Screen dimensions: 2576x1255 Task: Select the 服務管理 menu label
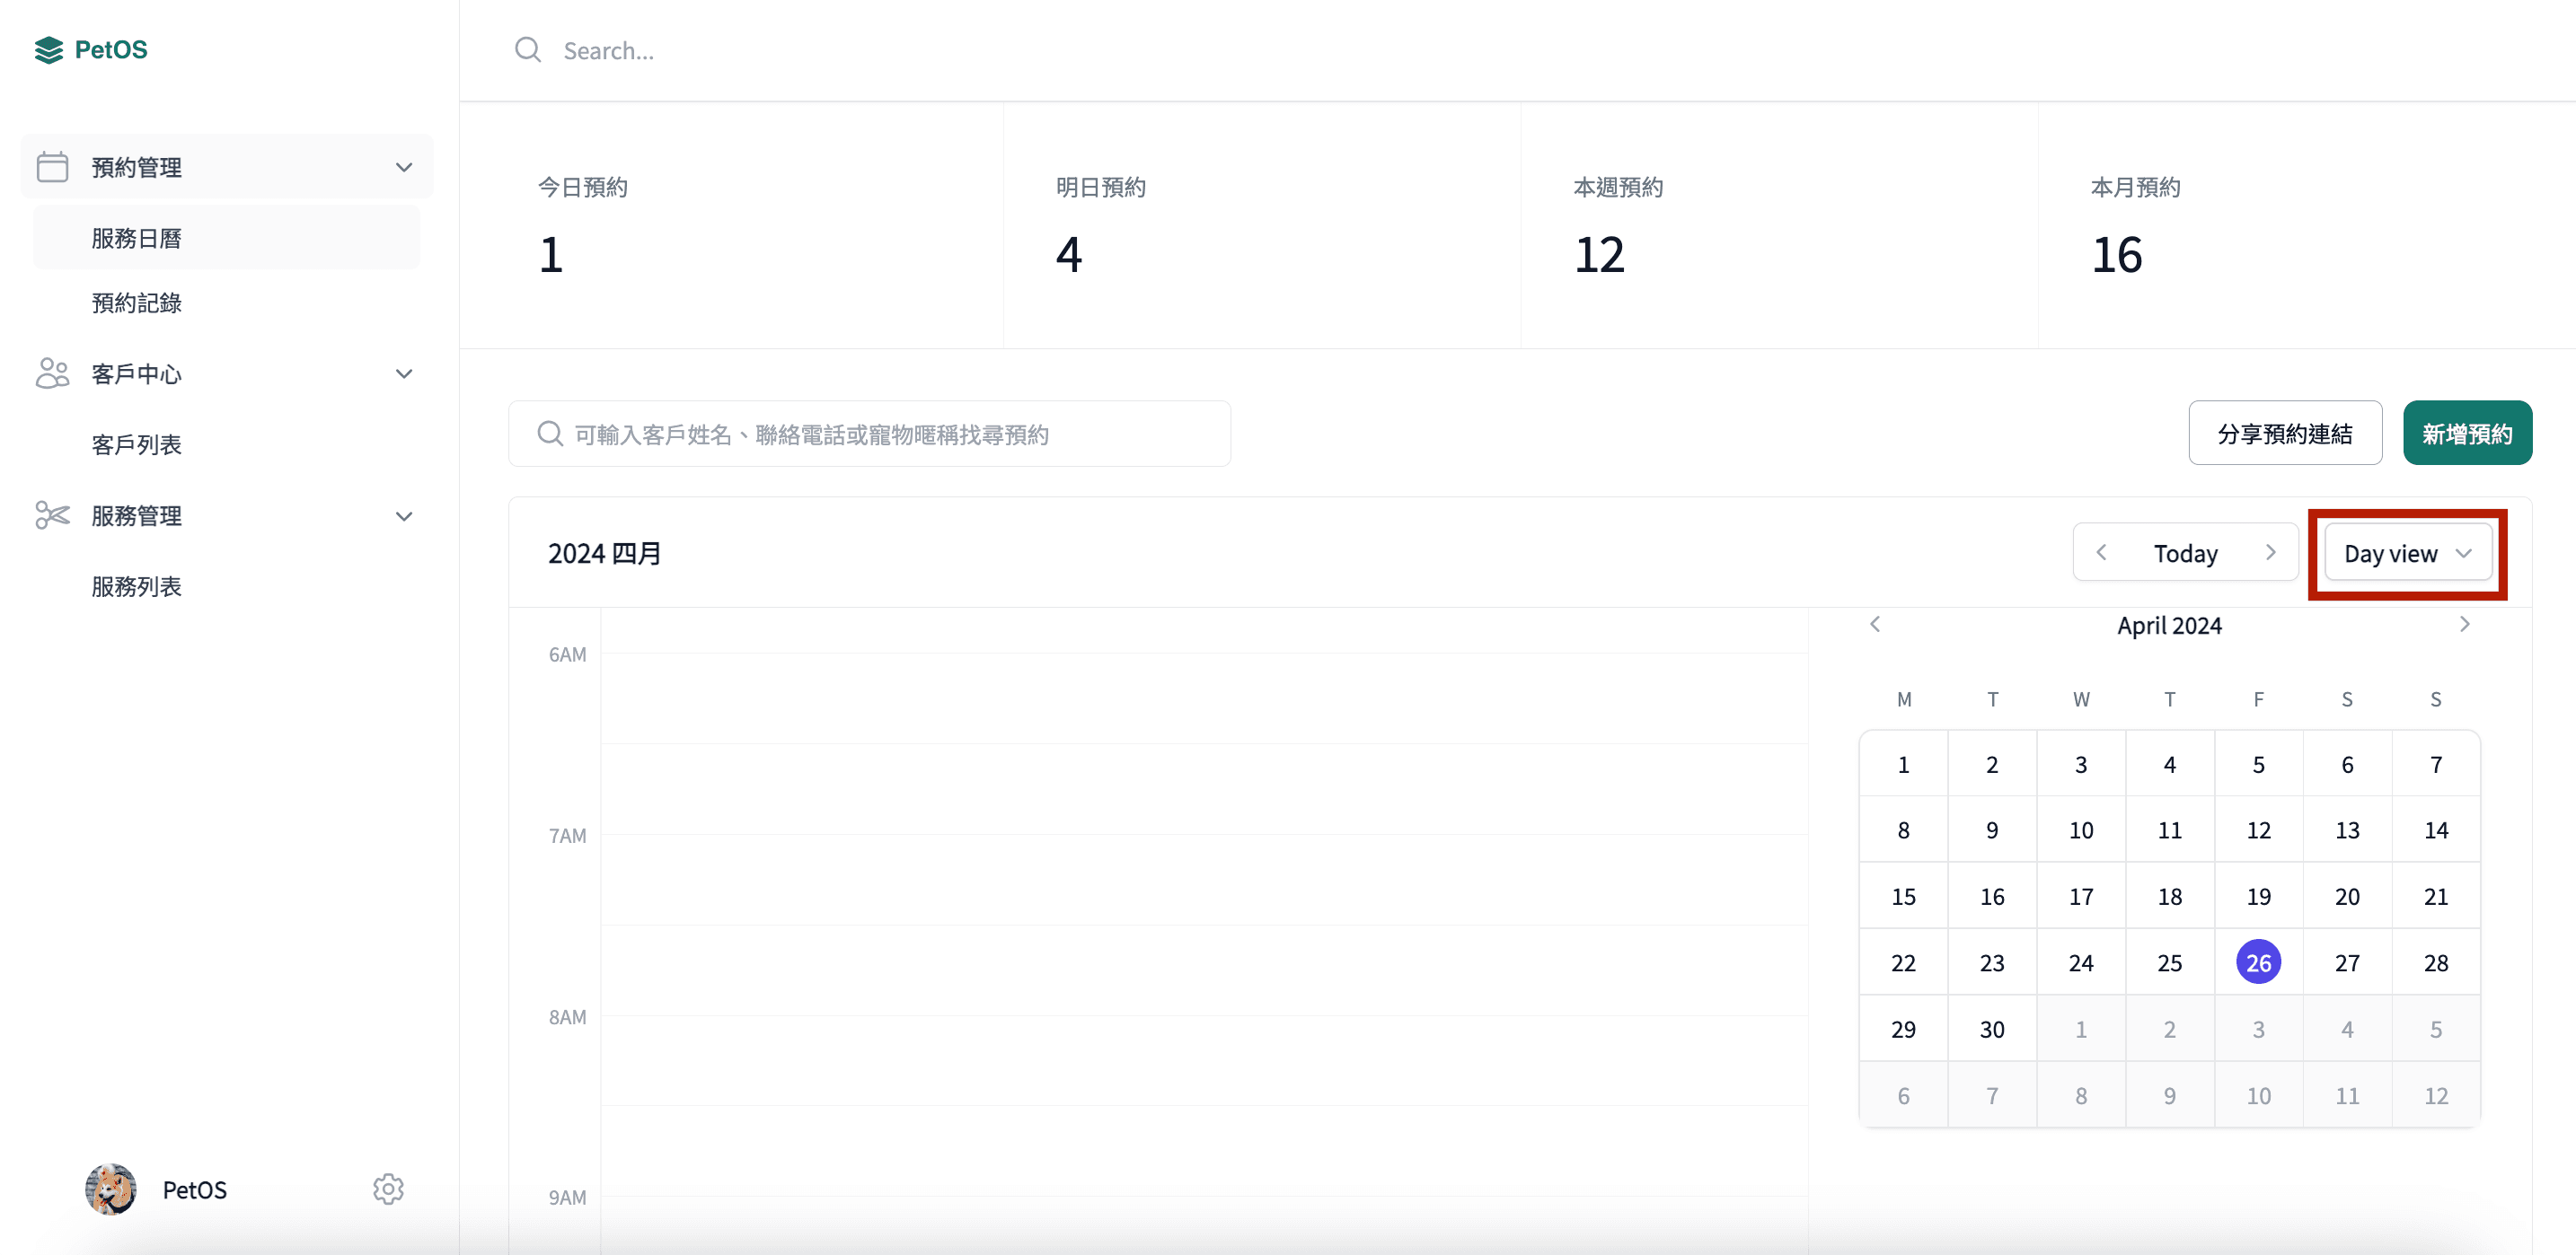(x=137, y=515)
